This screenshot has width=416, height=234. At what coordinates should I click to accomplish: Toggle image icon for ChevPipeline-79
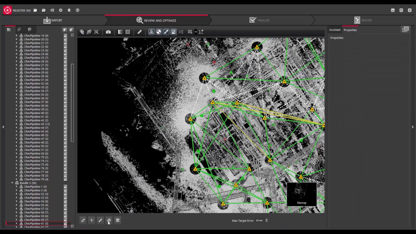pos(65,179)
